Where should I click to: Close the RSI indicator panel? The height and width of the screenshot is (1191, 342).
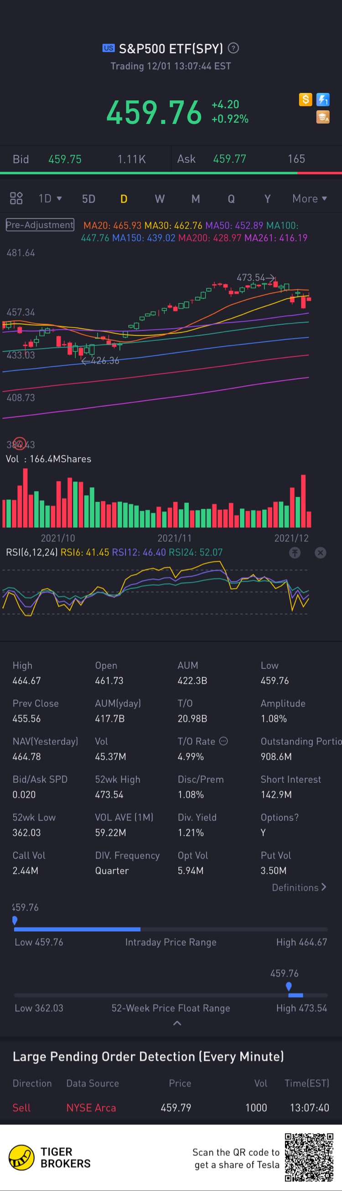(x=320, y=553)
